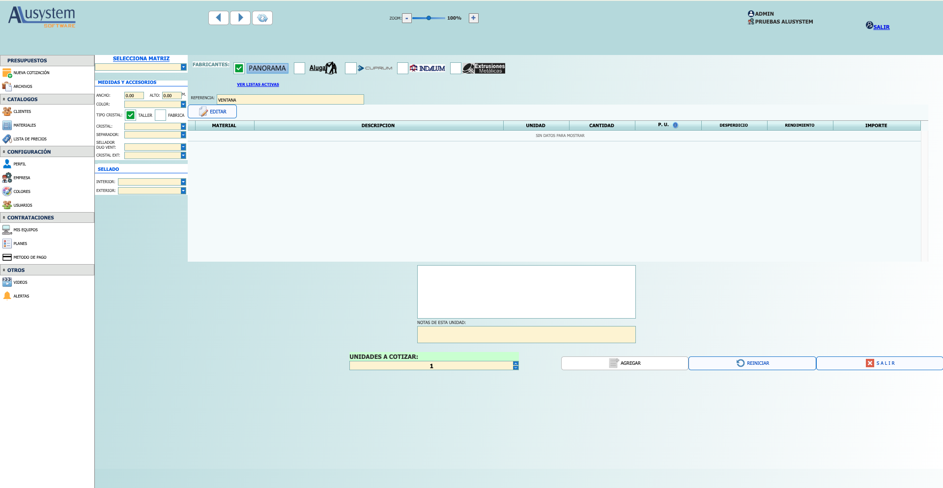Click the refresh icon in top toolbar
This screenshot has width=943, height=488.
(262, 18)
